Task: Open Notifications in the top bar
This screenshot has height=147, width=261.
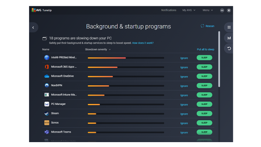Action: click(x=169, y=10)
